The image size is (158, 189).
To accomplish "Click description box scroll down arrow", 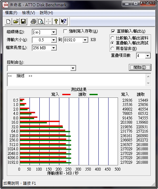I will tap(148, 83).
